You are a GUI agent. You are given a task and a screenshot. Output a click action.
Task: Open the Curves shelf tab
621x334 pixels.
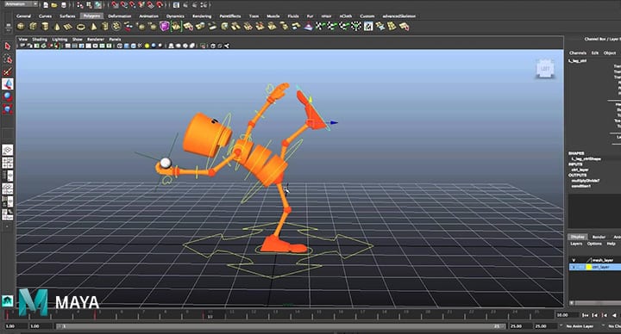(46, 16)
